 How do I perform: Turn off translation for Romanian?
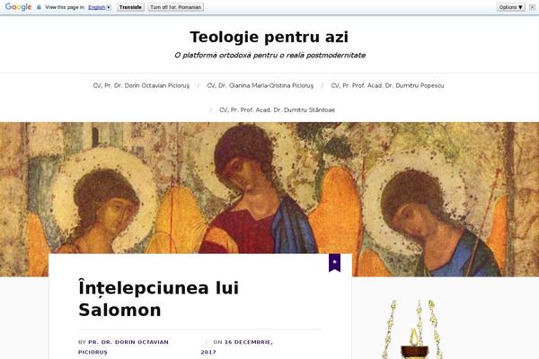pos(176,7)
